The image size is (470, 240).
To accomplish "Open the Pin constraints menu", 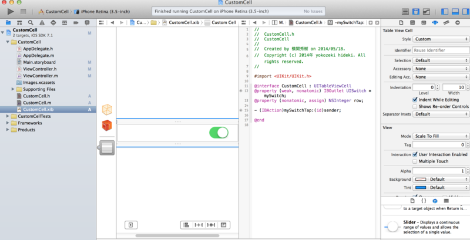I will coord(199,225).
